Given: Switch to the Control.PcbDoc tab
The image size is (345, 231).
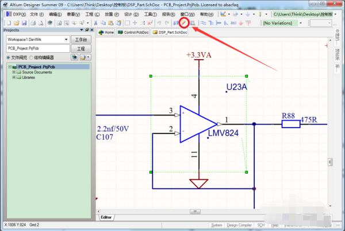Looking at the screenshot, I should (133, 32).
